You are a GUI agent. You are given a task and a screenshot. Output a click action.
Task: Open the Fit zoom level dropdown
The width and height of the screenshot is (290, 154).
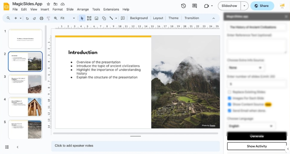(67, 18)
